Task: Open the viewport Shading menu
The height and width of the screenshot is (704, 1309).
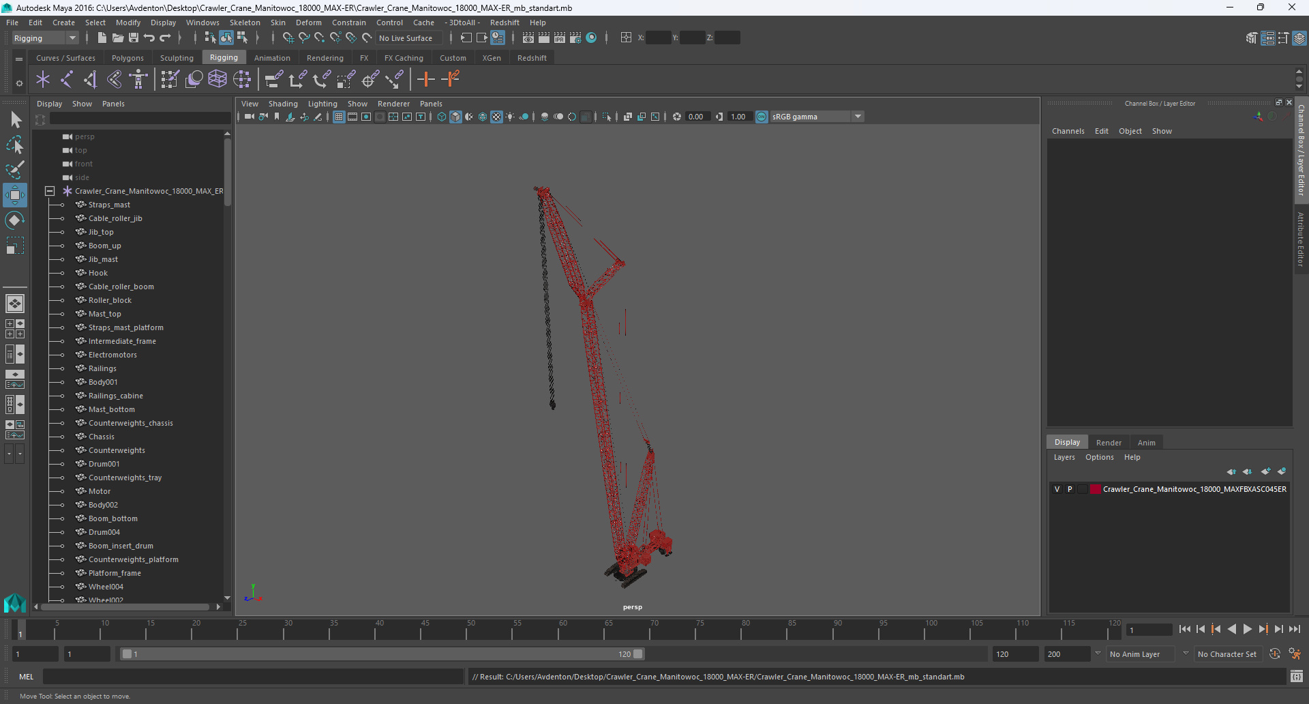Action: click(283, 104)
